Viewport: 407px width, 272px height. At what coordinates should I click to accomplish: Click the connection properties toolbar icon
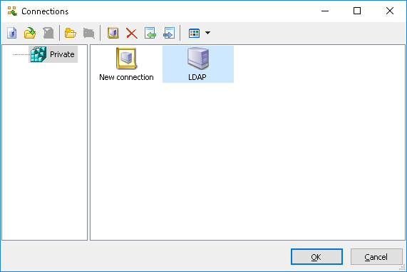[x=113, y=33]
